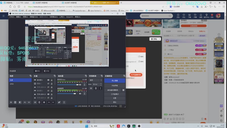Image resolution: width=227 pixels, height=128 pixels.
Task: Add a new scene with the plus icon in Scenes panel
Action: pos(11,102)
